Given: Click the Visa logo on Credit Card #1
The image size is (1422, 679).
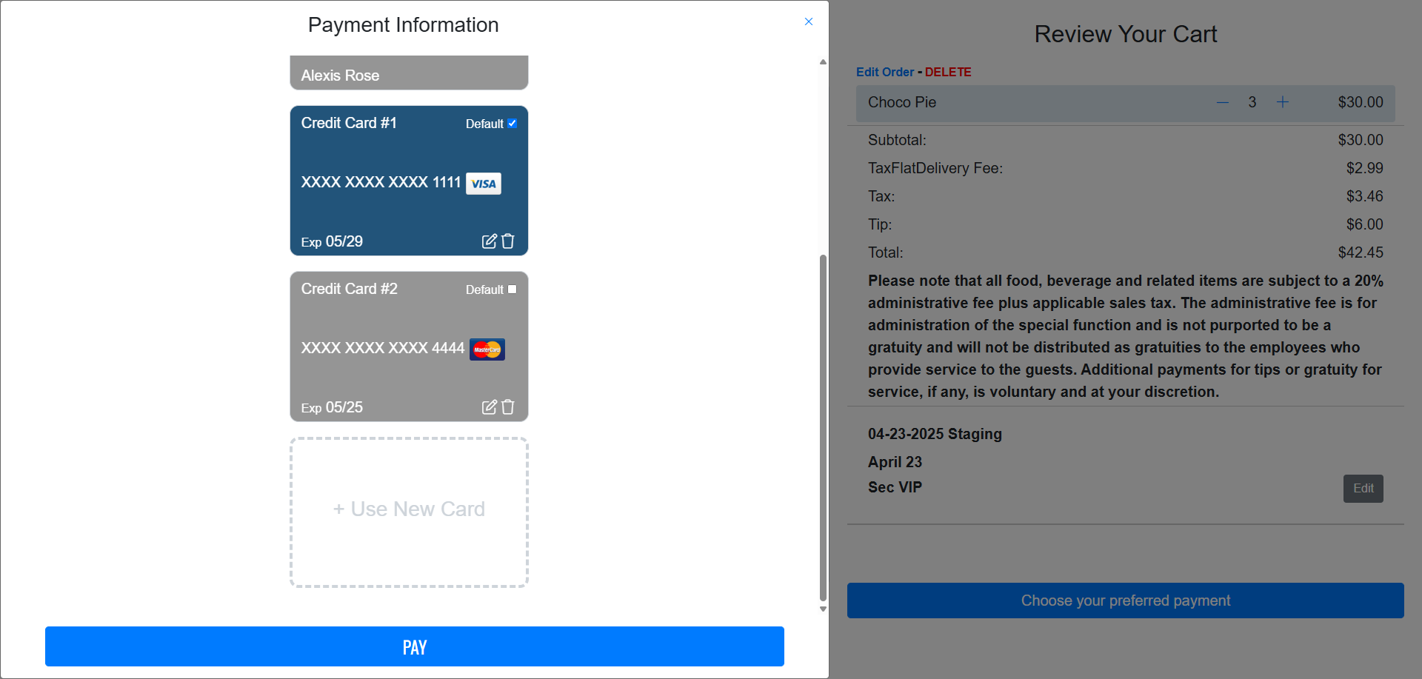Looking at the screenshot, I should pos(483,183).
